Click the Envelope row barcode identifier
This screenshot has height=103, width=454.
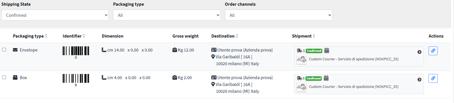(x=76, y=52)
